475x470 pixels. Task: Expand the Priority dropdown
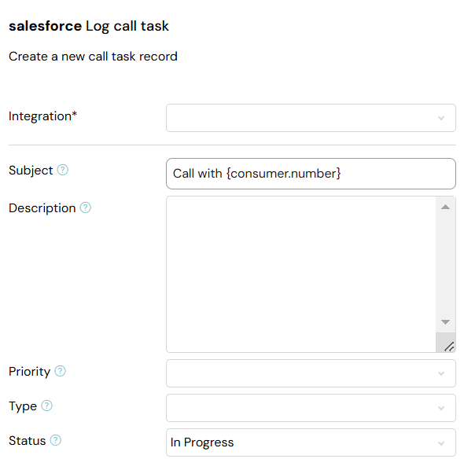click(x=311, y=373)
